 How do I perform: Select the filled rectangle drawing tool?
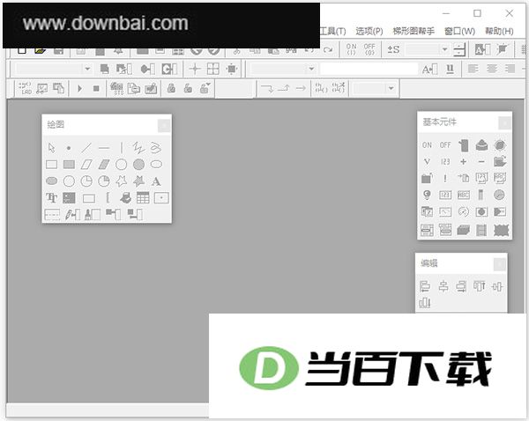pos(69,165)
